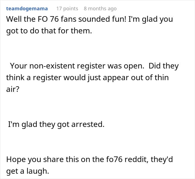Click the 17 points score label
Screen dimensions: 195x179
click(x=67, y=9)
